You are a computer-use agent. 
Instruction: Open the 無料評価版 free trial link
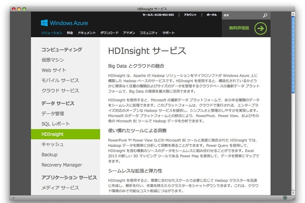pos(239,28)
